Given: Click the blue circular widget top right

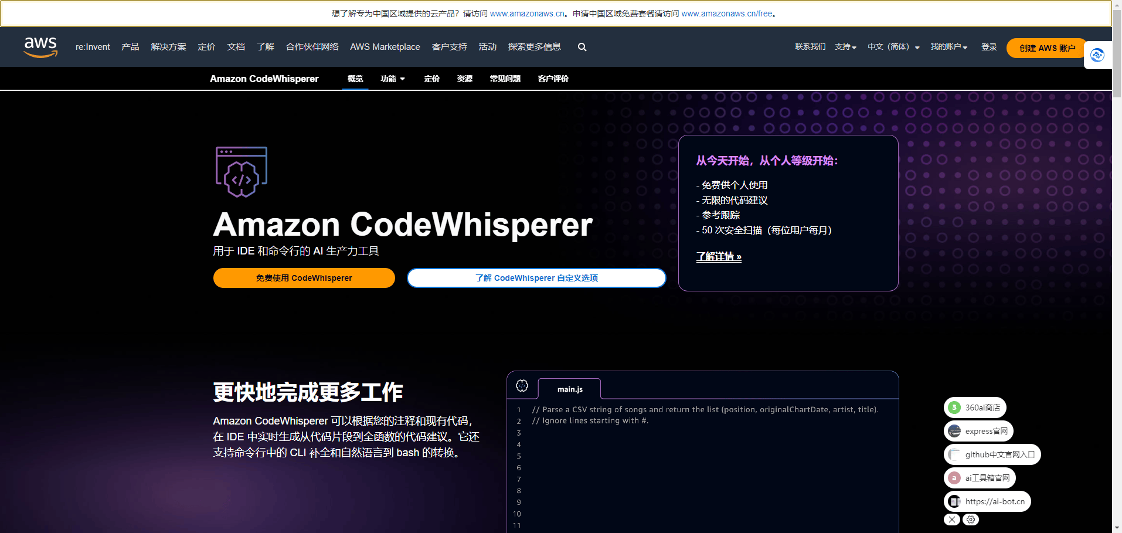Looking at the screenshot, I should pos(1098,55).
